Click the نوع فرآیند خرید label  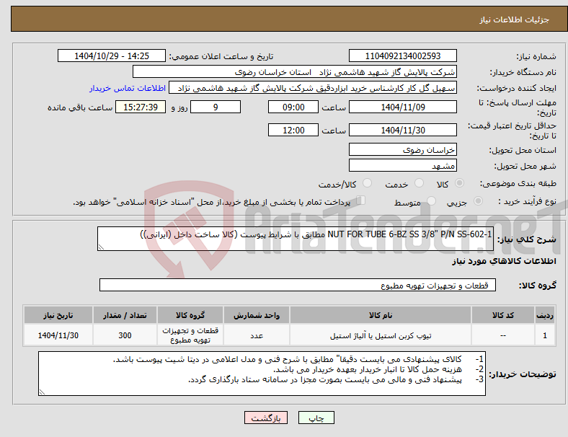[x=527, y=201]
